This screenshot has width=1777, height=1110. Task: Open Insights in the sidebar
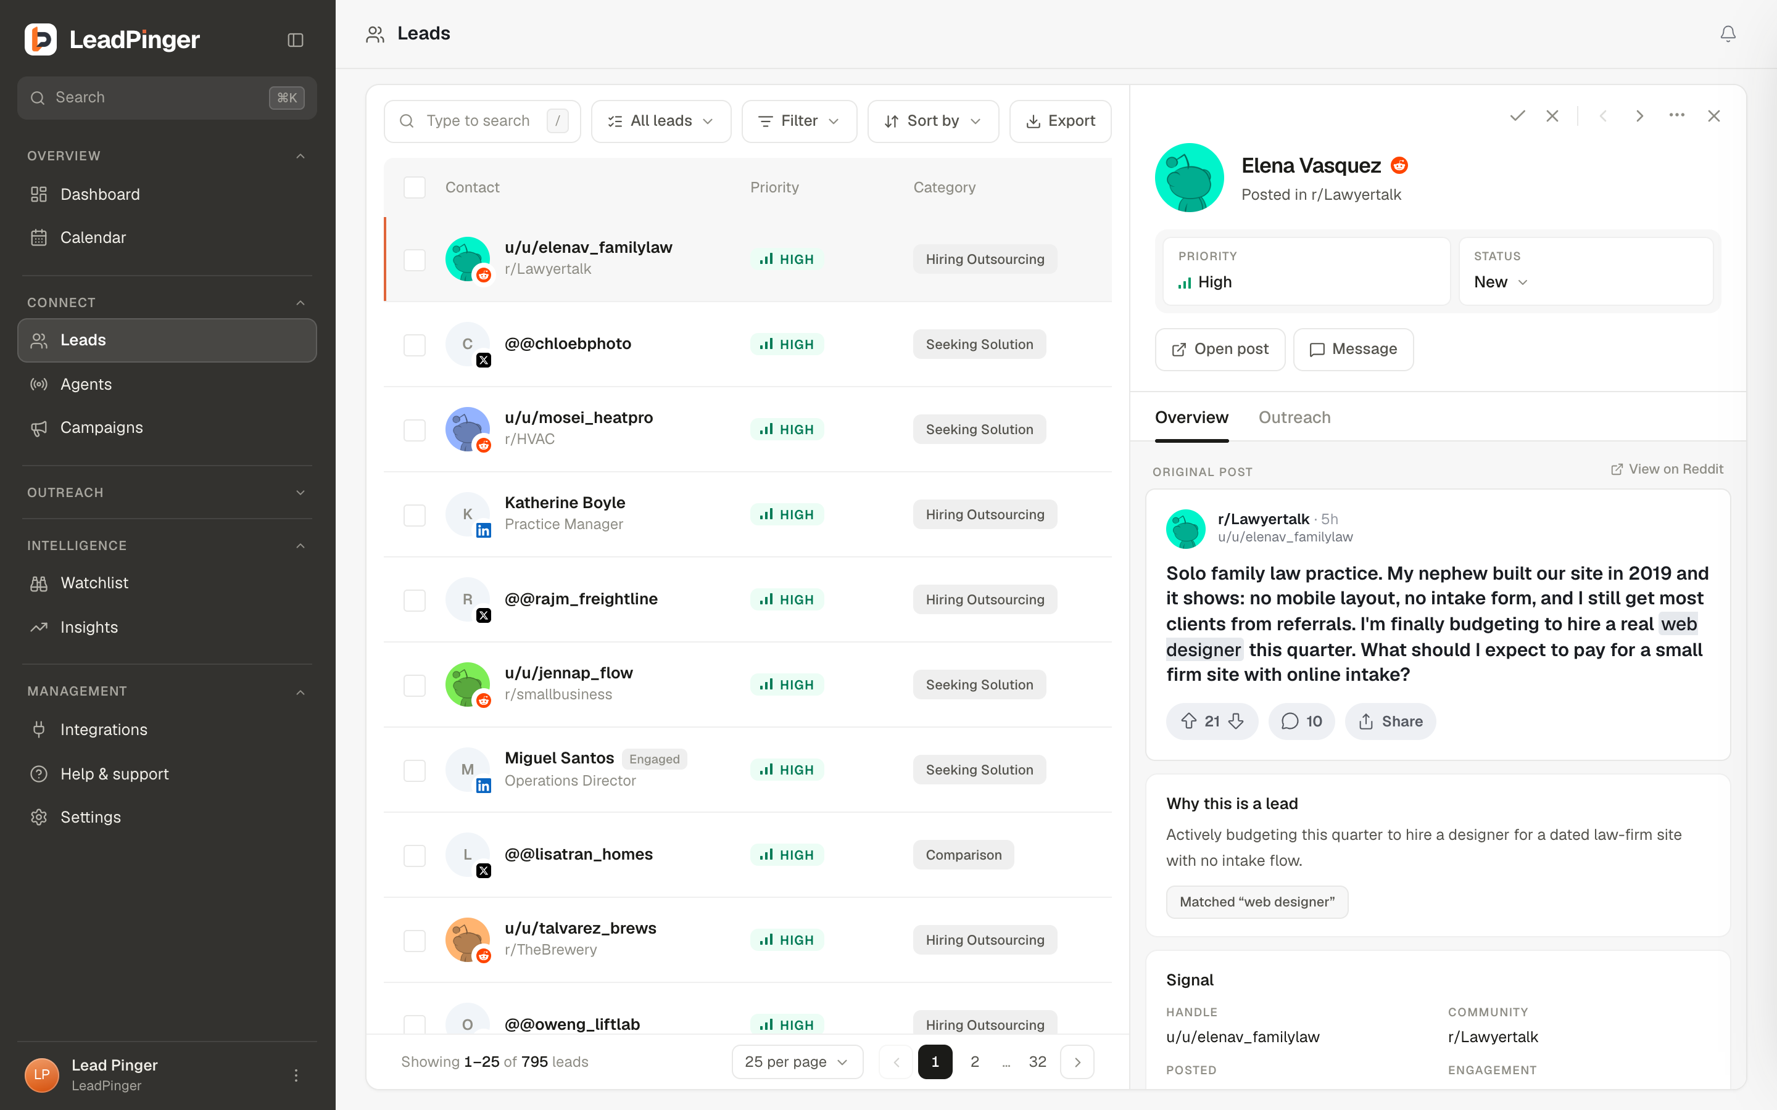click(x=167, y=627)
